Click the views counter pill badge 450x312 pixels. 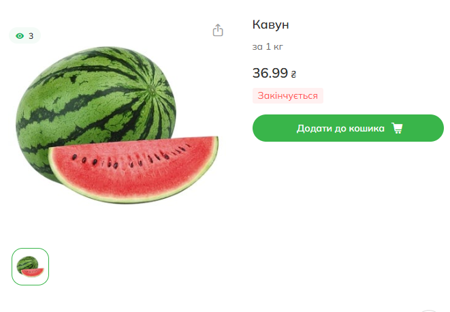click(25, 35)
